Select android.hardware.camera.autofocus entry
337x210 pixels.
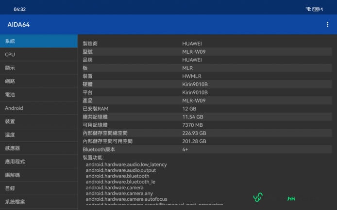[126, 199]
